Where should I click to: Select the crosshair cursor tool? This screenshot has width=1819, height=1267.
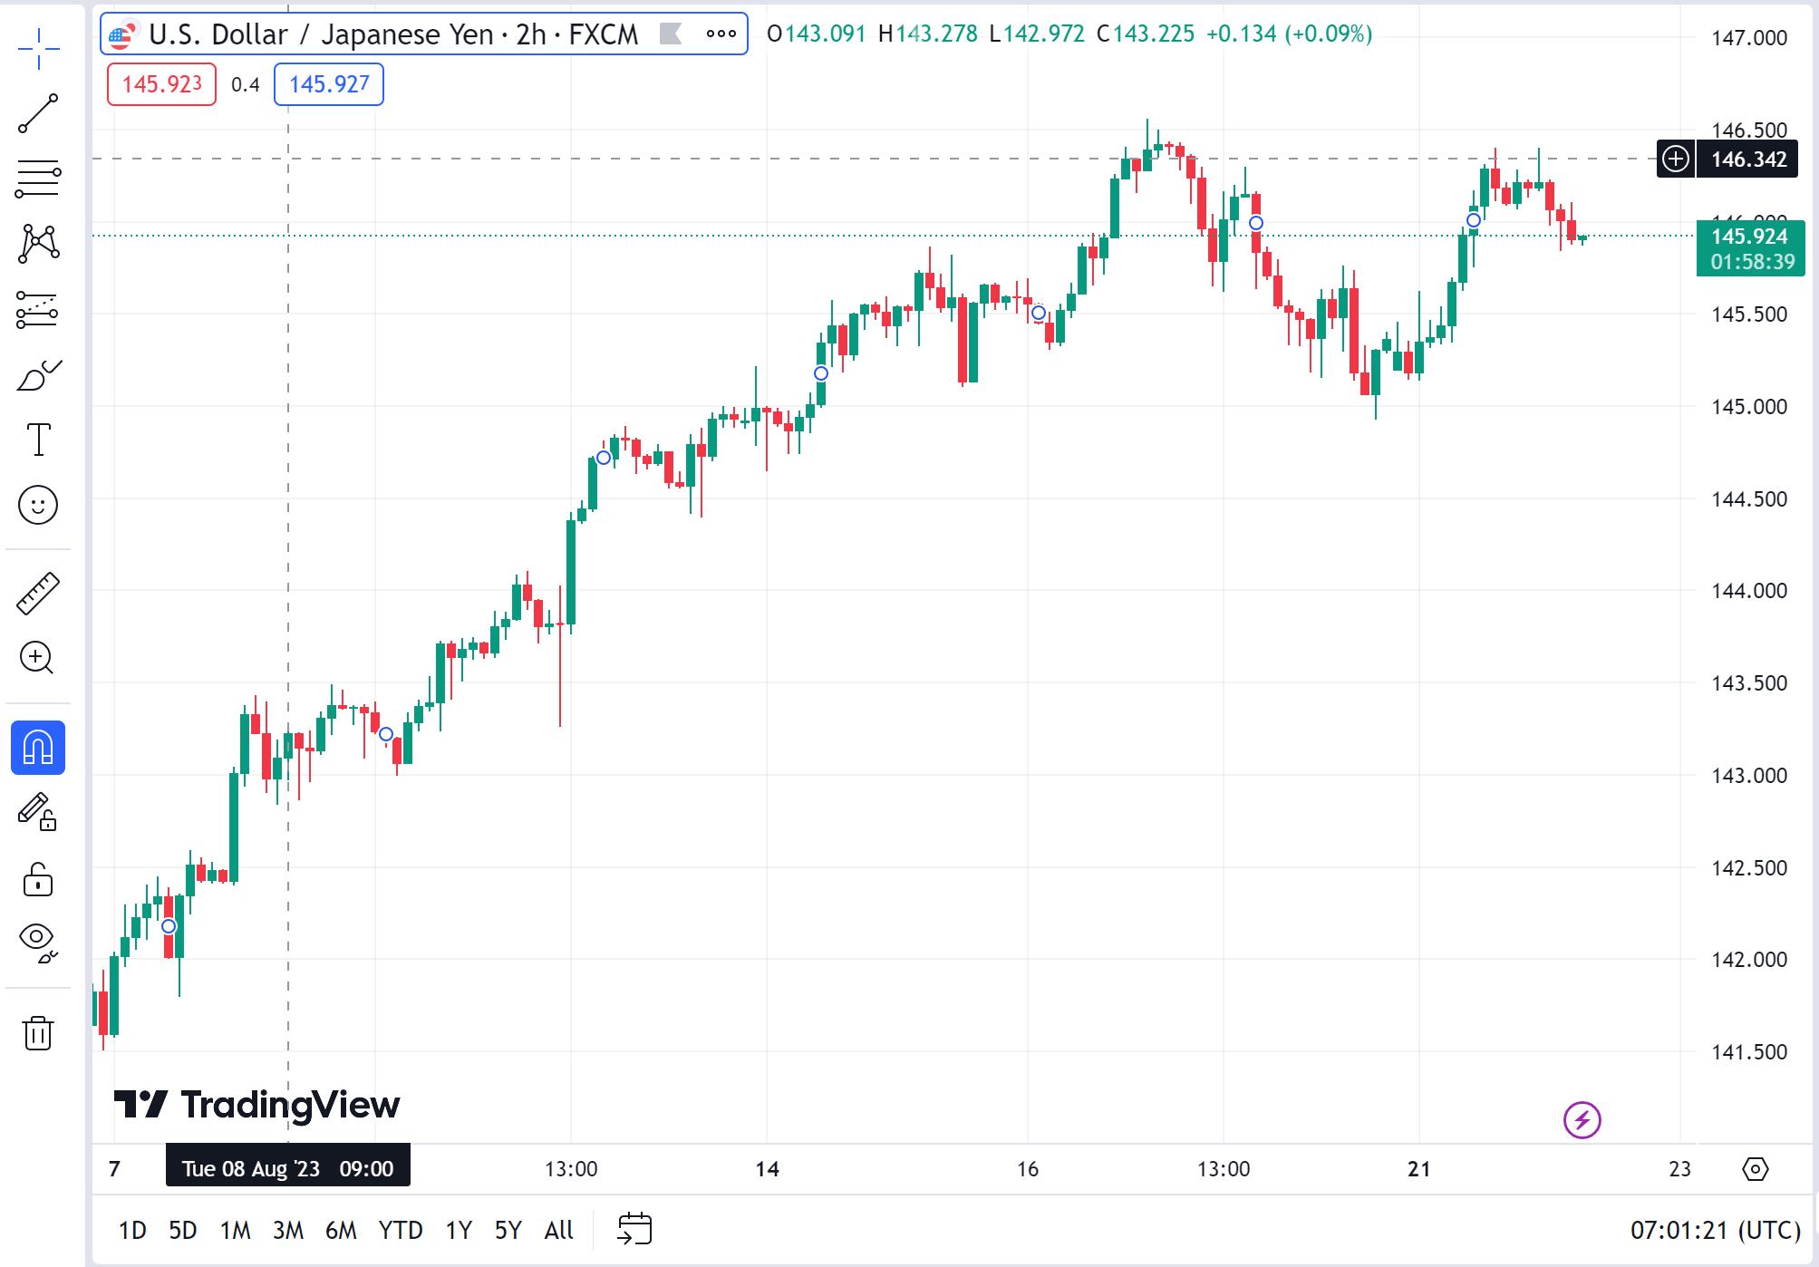click(38, 49)
